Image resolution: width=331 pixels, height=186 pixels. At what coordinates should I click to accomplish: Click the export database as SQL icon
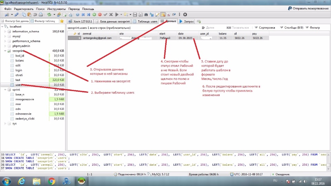[x=70, y=14]
